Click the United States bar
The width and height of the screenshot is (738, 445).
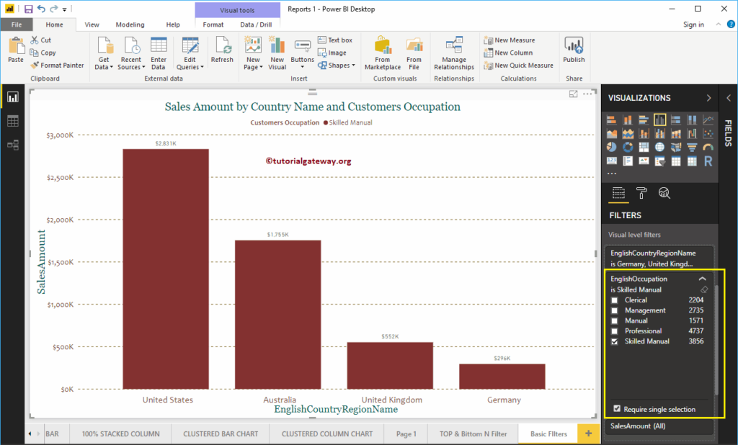[x=166, y=269]
